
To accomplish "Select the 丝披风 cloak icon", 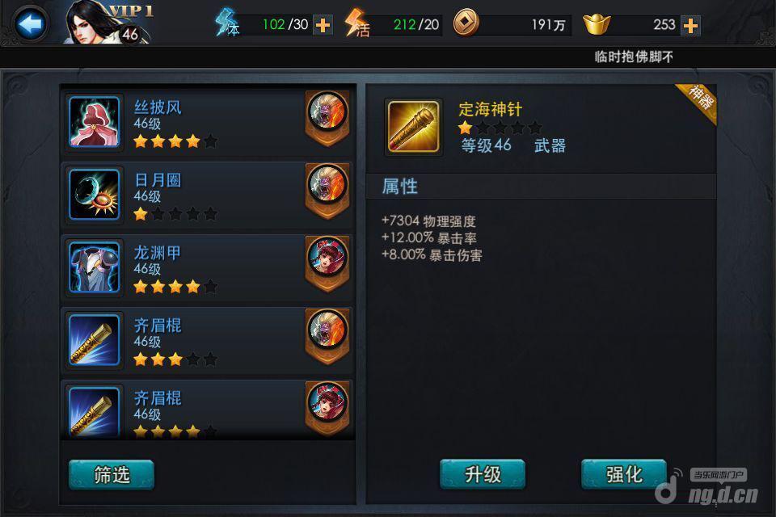I will 94,122.
